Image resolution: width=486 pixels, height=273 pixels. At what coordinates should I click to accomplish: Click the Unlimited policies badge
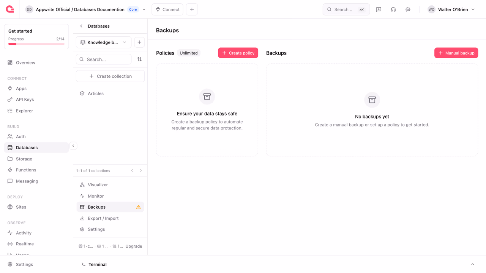(x=189, y=53)
